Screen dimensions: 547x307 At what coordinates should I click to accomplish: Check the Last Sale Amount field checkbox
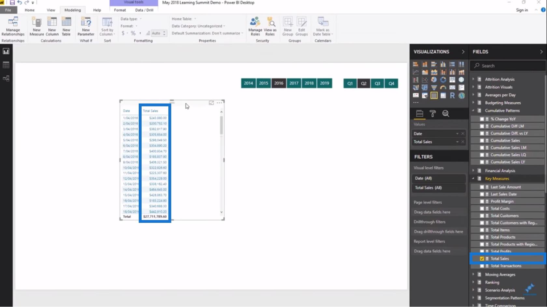(482, 187)
